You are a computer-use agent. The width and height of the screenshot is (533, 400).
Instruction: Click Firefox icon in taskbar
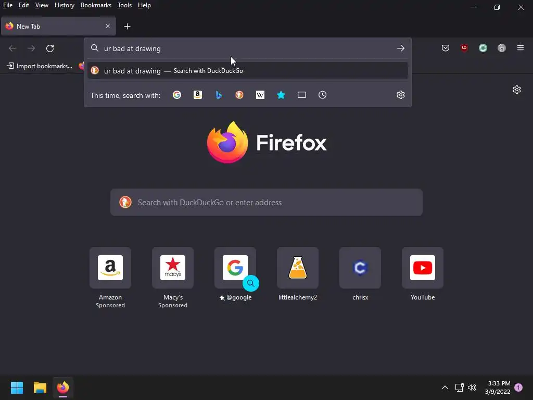click(63, 387)
